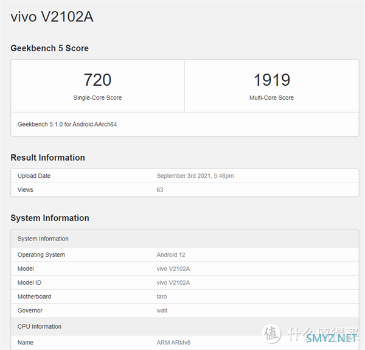Image resolution: width=365 pixels, height=350 pixels.
Task: Select the walt governor value
Action: [x=162, y=310]
